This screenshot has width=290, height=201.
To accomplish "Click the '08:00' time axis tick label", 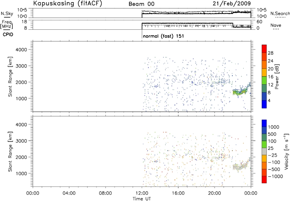I will (105, 193).
